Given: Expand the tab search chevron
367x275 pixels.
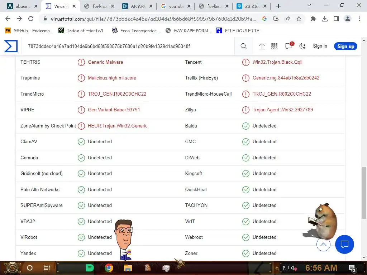Looking at the screenshot, I should [309, 5].
